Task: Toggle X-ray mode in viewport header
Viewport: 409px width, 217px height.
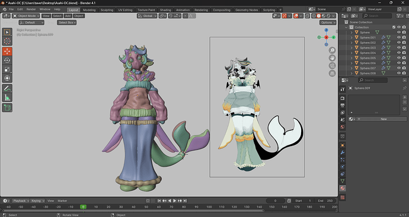Action: coord(308,16)
